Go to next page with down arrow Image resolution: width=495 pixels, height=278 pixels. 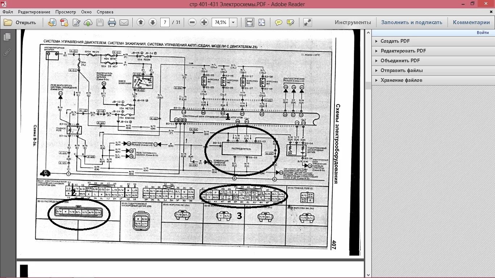click(153, 22)
